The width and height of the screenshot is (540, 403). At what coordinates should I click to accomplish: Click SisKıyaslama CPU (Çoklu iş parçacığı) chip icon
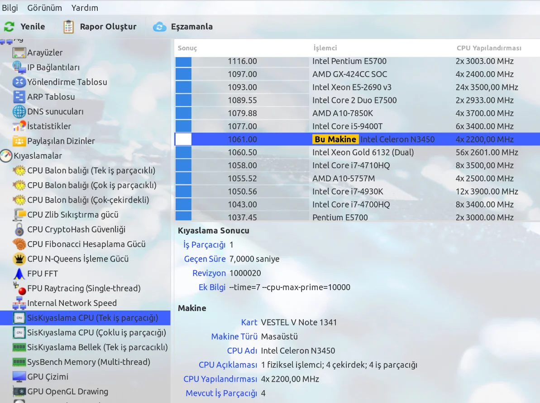coord(19,333)
